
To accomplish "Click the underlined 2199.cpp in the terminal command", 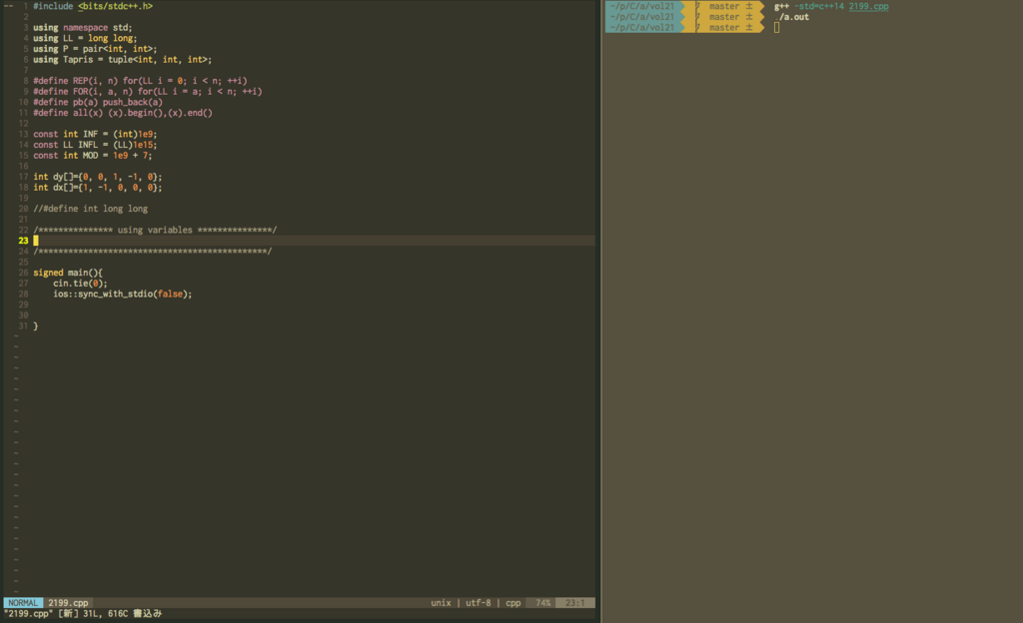I will pyautogui.click(x=868, y=7).
